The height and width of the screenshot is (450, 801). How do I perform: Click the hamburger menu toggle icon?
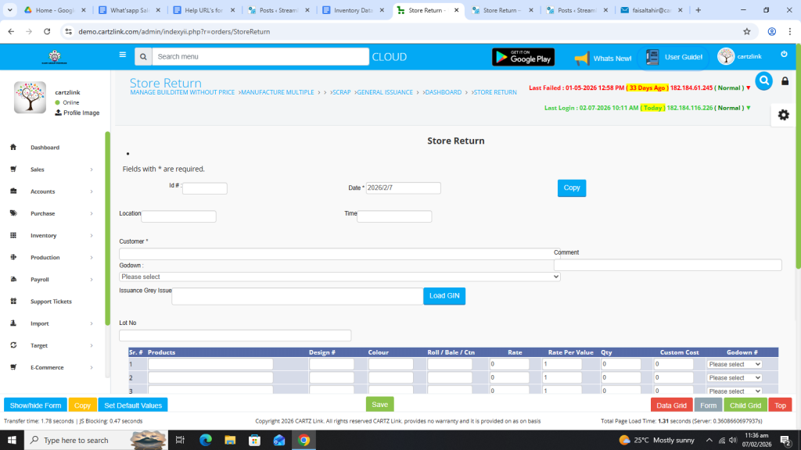(x=122, y=55)
